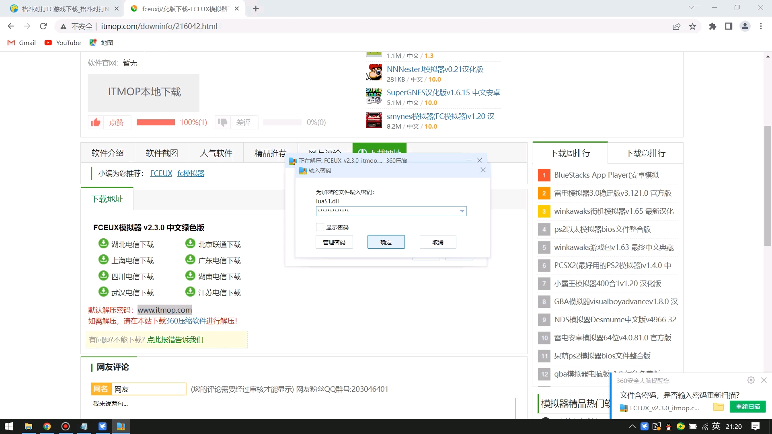
Task: Go back with the browser back arrow
Action: tap(11, 26)
